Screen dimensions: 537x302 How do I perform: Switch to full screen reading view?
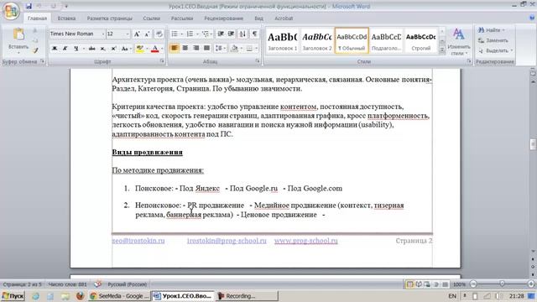419,284
